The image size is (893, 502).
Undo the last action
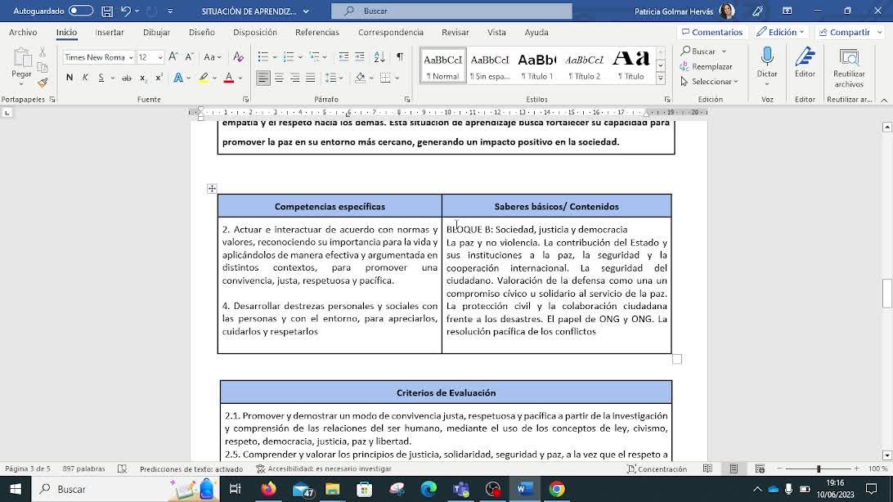click(x=126, y=11)
